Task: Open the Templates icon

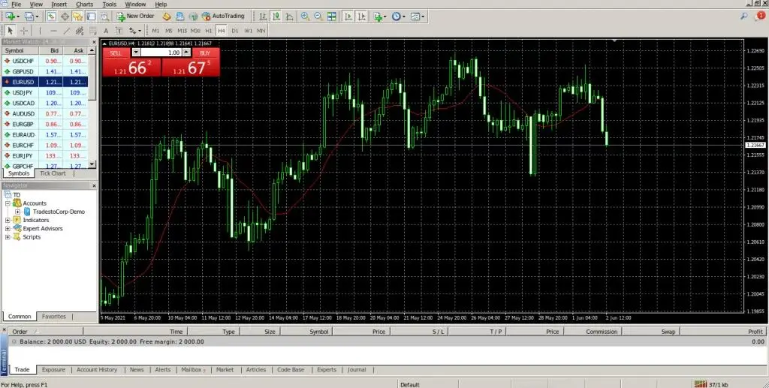Action: 415,17
